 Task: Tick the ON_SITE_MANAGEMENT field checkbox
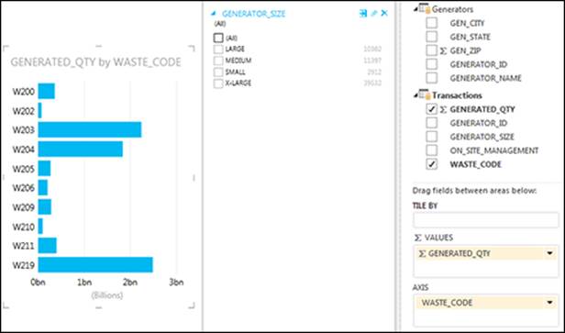pyautogui.click(x=432, y=150)
